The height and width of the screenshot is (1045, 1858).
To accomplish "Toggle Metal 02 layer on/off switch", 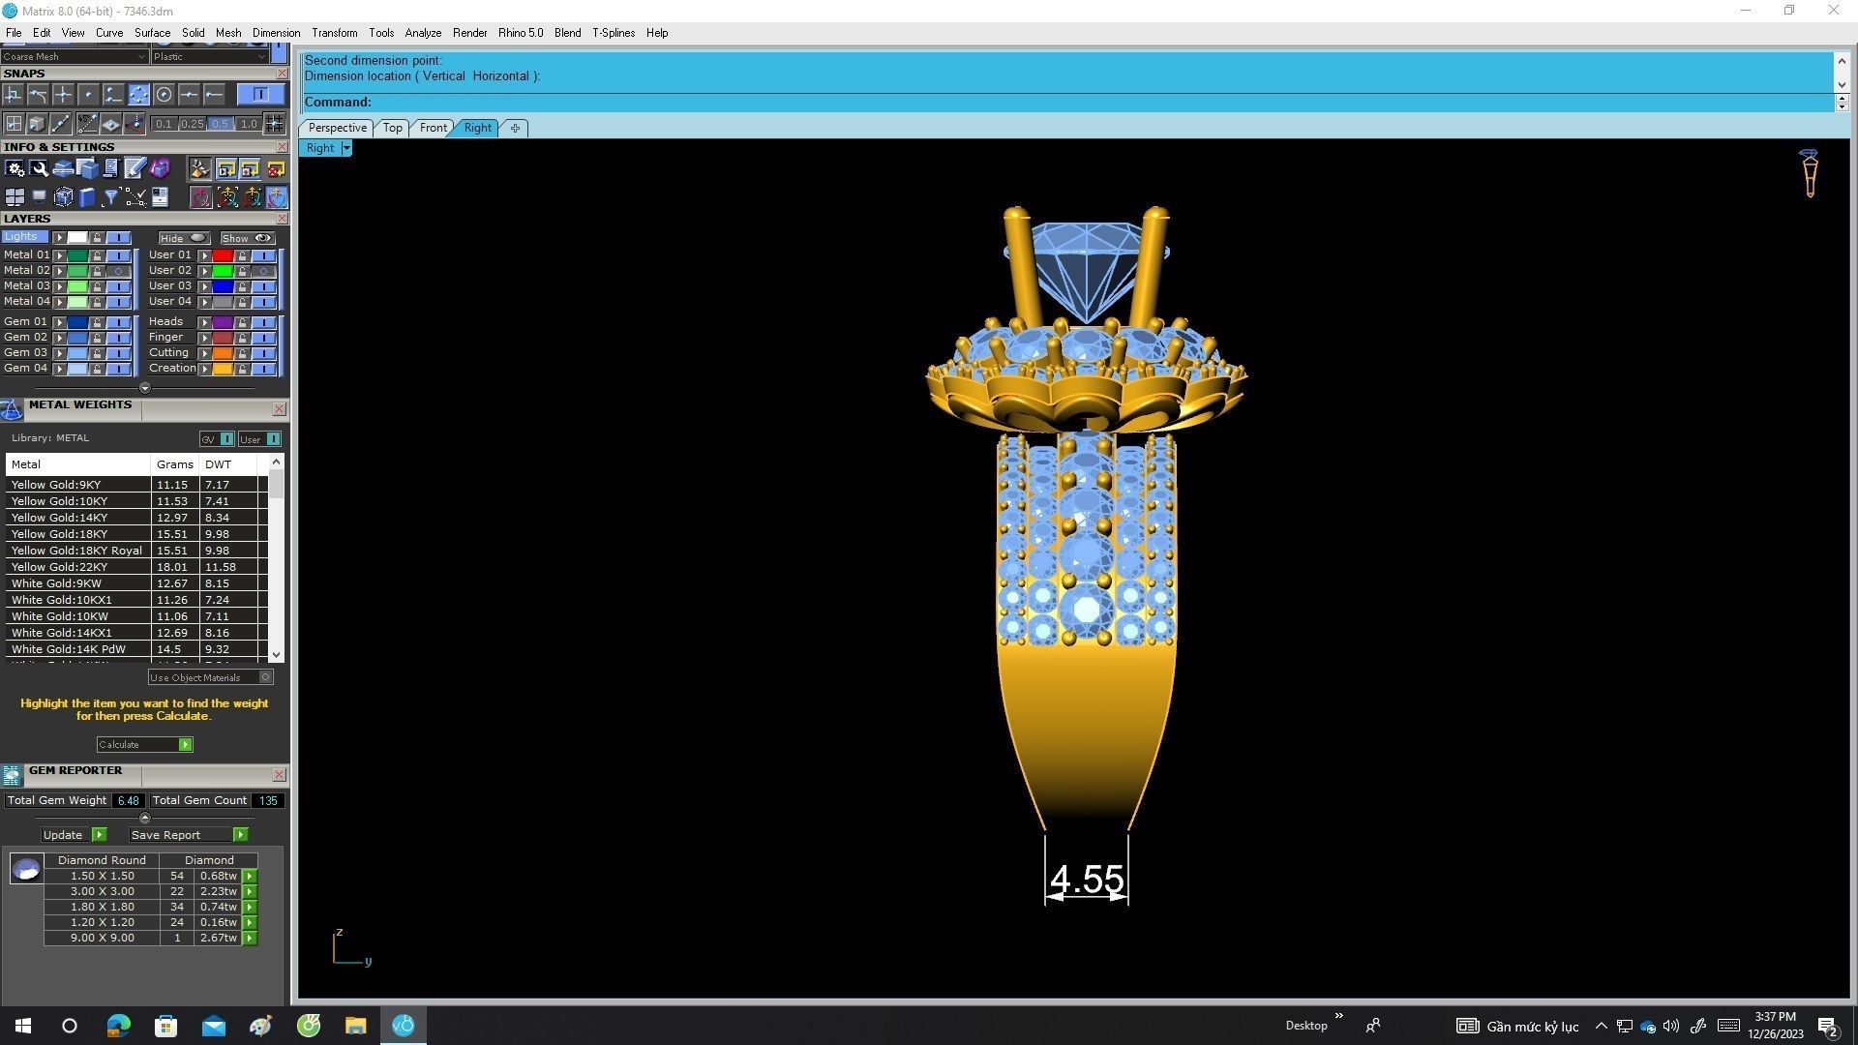I will (x=118, y=271).
